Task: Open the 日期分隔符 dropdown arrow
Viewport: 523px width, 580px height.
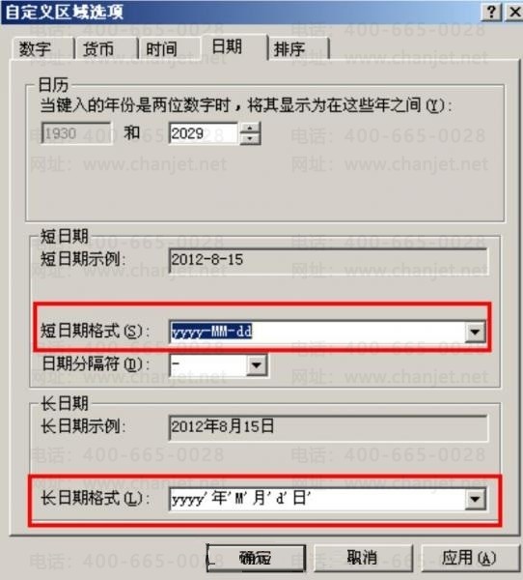Action: pyautogui.click(x=257, y=365)
